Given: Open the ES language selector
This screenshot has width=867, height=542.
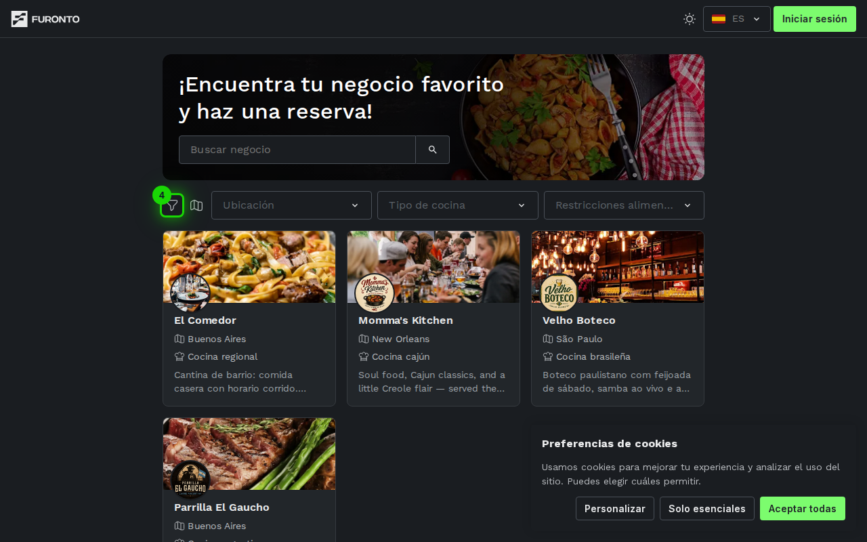Looking at the screenshot, I should click(x=737, y=19).
